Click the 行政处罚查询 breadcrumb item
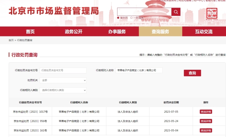Image resolution: width=226 pixels, height=137 pixels. [x=25, y=40]
